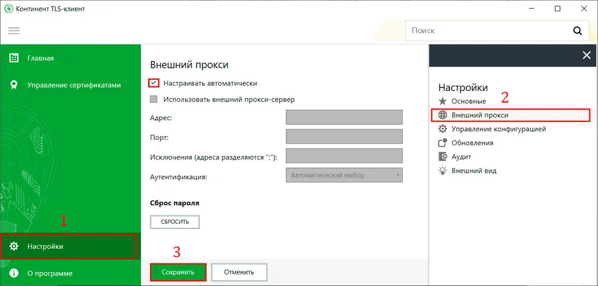Click the Аудит journal icon
Viewport: 598px width, 286px height.
(443, 157)
